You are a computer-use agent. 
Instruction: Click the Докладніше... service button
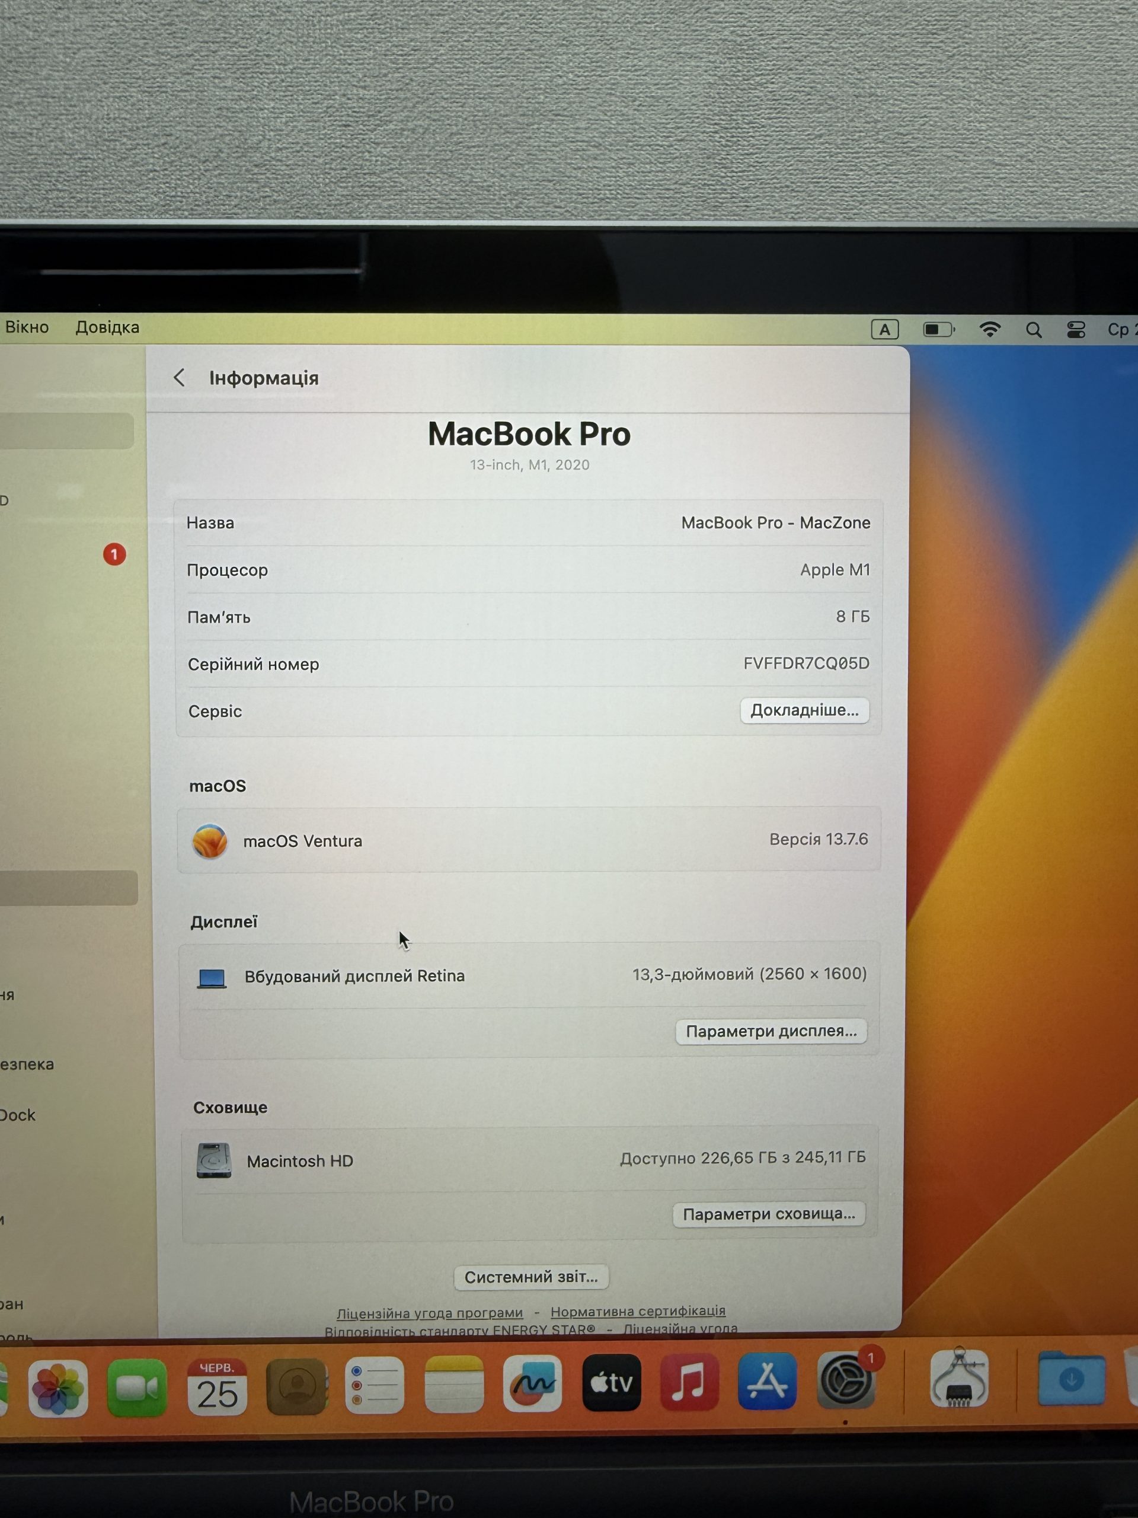coord(805,710)
